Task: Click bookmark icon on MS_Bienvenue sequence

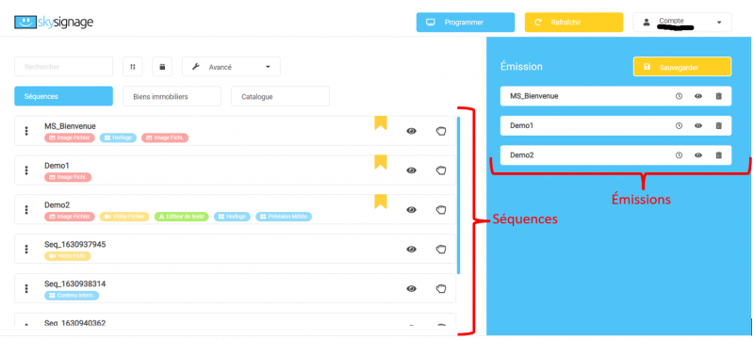Action: (x=381, y=122)
